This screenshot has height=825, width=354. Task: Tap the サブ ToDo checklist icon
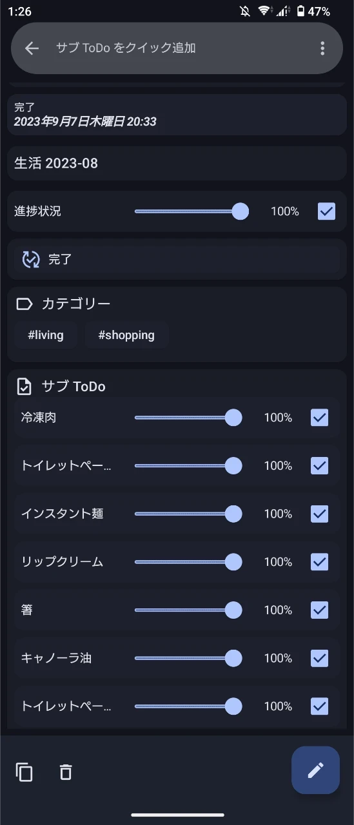[24, 387]
